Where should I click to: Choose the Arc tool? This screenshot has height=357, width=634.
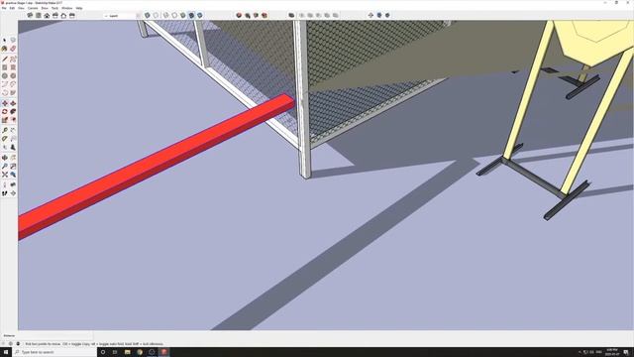coord(4,84)
